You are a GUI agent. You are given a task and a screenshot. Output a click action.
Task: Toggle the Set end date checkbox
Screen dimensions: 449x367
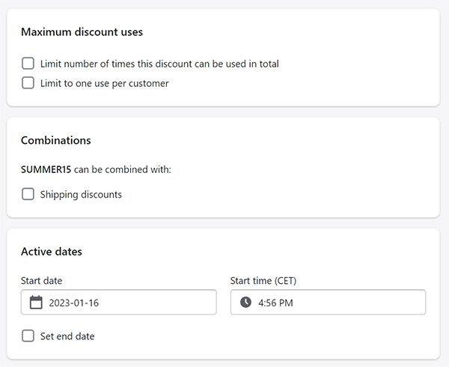[x=28, y=336]
